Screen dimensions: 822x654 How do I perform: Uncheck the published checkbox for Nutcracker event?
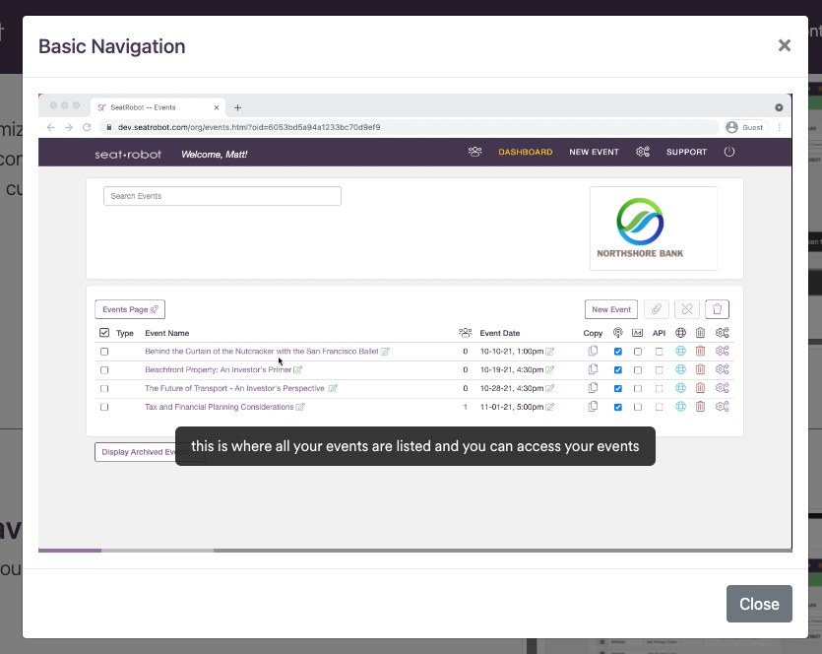618,352
